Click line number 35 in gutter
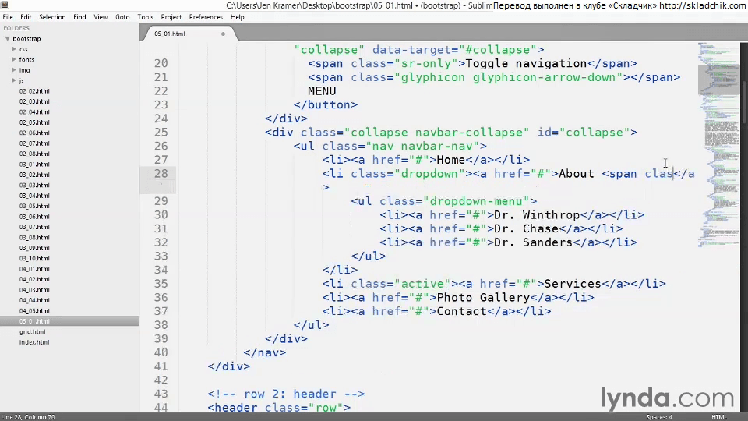Screen dimensions: 748x421 (161, 284)
